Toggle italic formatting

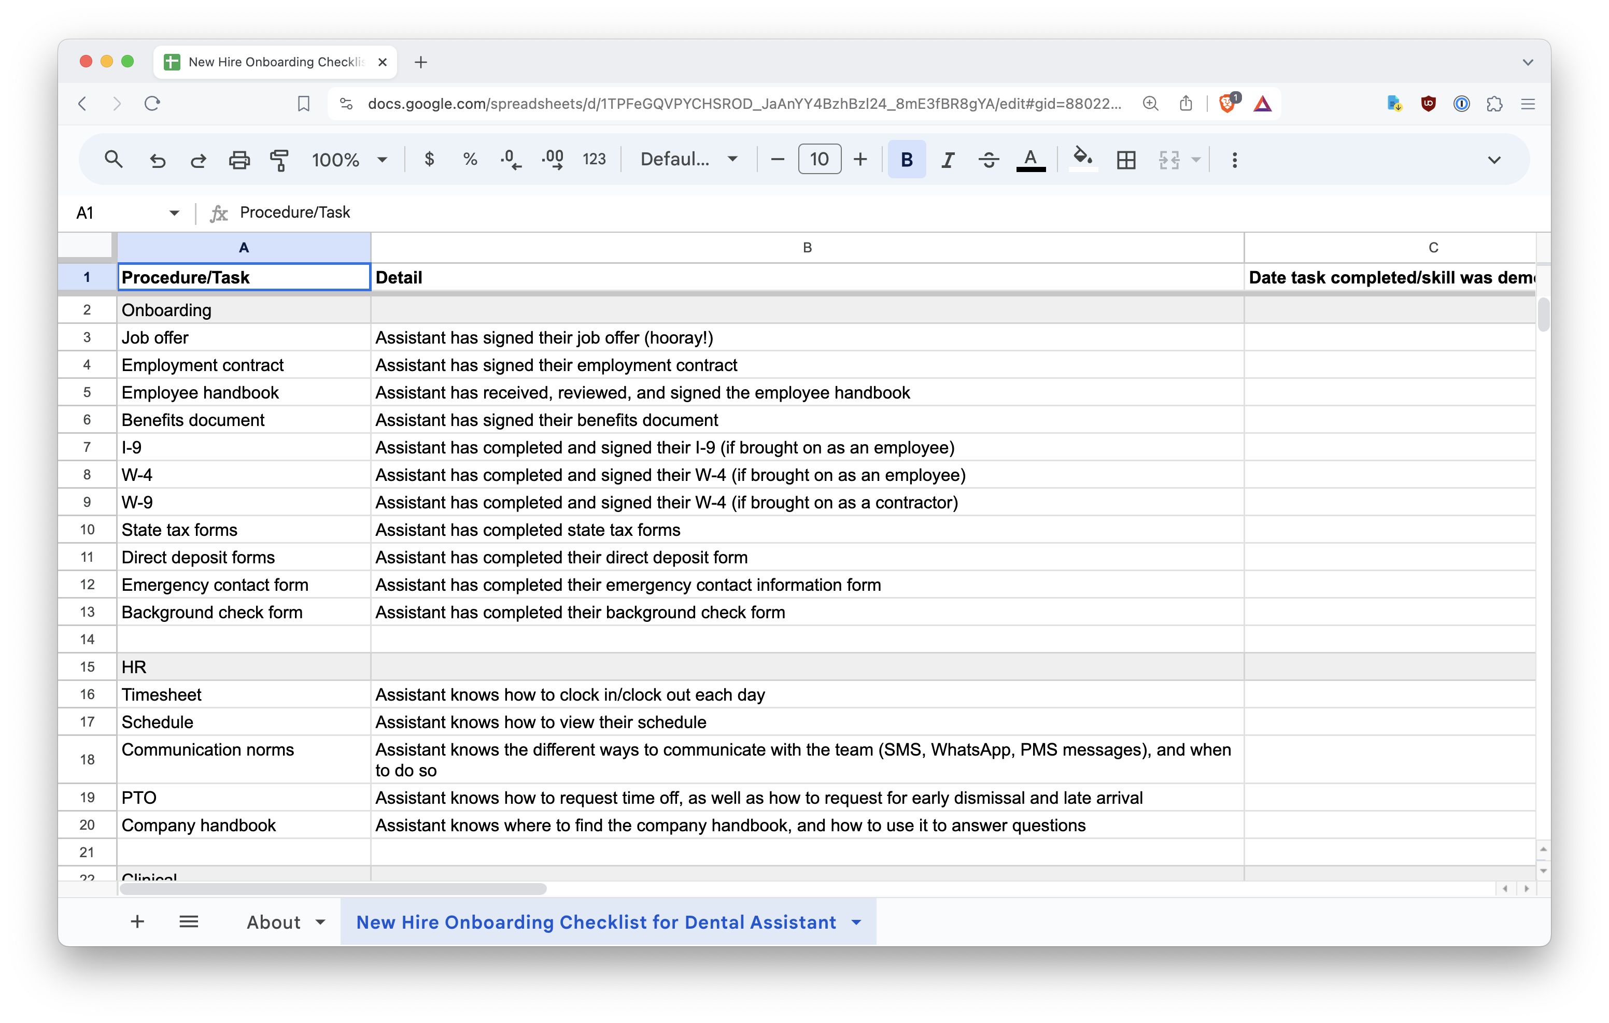[947, 160]
